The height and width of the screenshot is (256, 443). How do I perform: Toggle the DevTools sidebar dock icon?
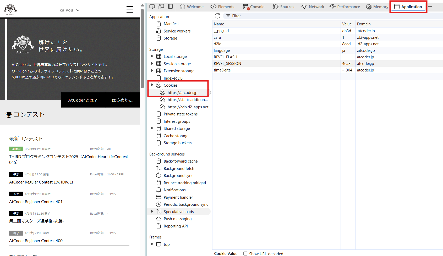click(171, 7)
